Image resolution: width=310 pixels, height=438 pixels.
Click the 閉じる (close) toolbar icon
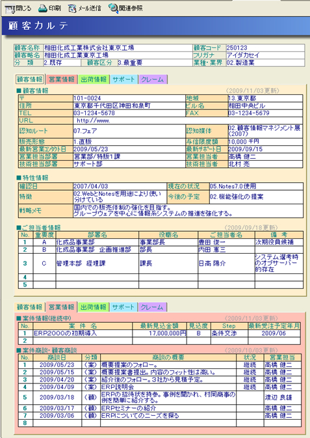(x=10, y=9)
